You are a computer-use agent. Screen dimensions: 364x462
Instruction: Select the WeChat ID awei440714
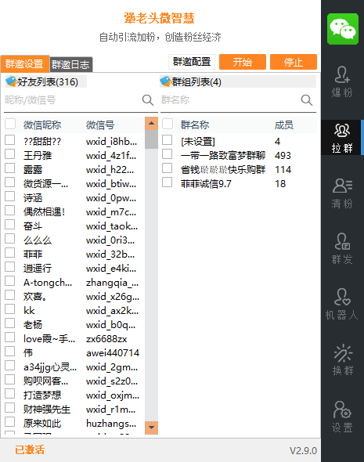click(x=113, y=353)
